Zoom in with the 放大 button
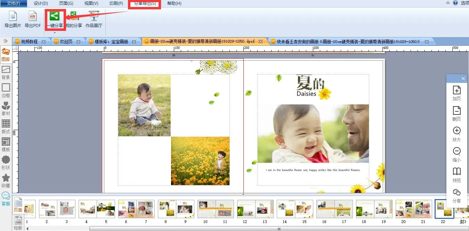Screen dimensions: 469x231 coord(456,134)
